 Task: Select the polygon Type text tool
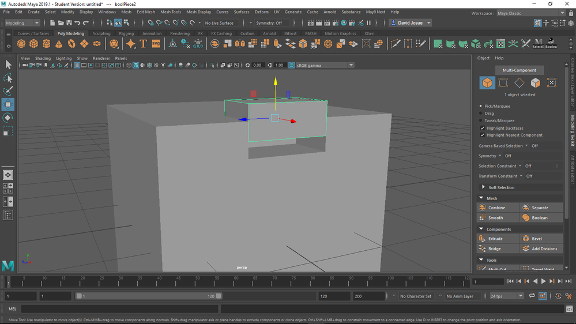pos(143,44)
